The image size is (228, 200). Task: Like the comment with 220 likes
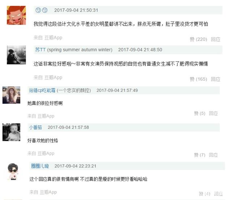point(198,39)
